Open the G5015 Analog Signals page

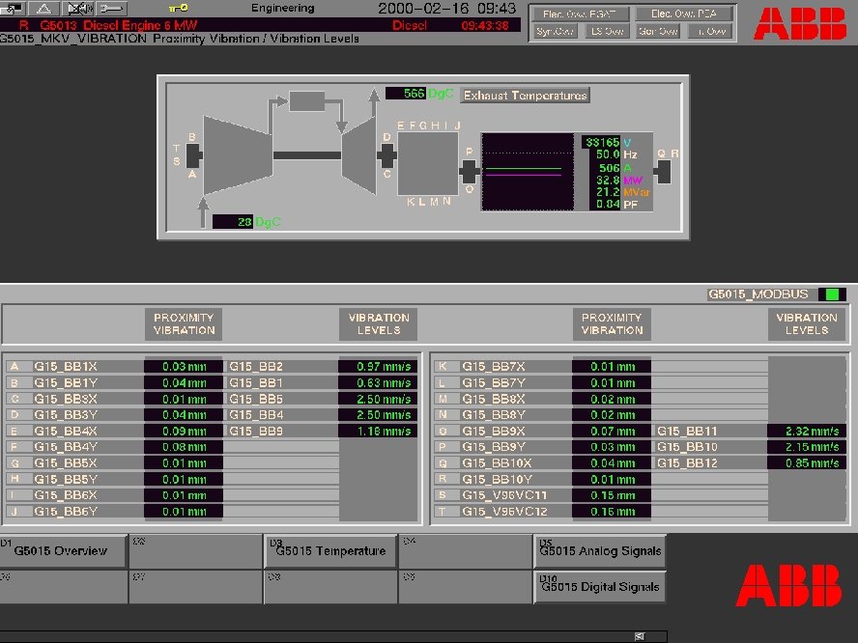point(599,551)
